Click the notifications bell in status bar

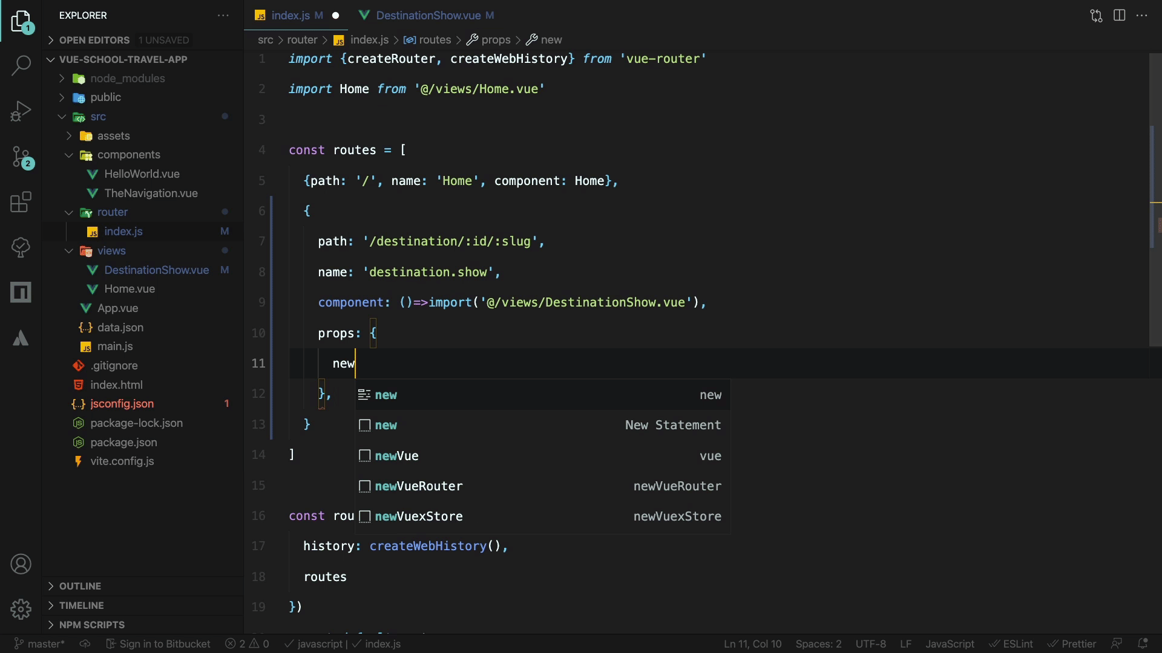[1143, 644]
